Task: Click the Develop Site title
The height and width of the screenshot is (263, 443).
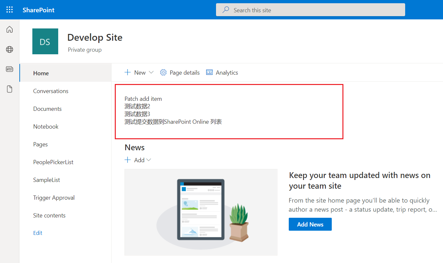Action: point(95,37)
